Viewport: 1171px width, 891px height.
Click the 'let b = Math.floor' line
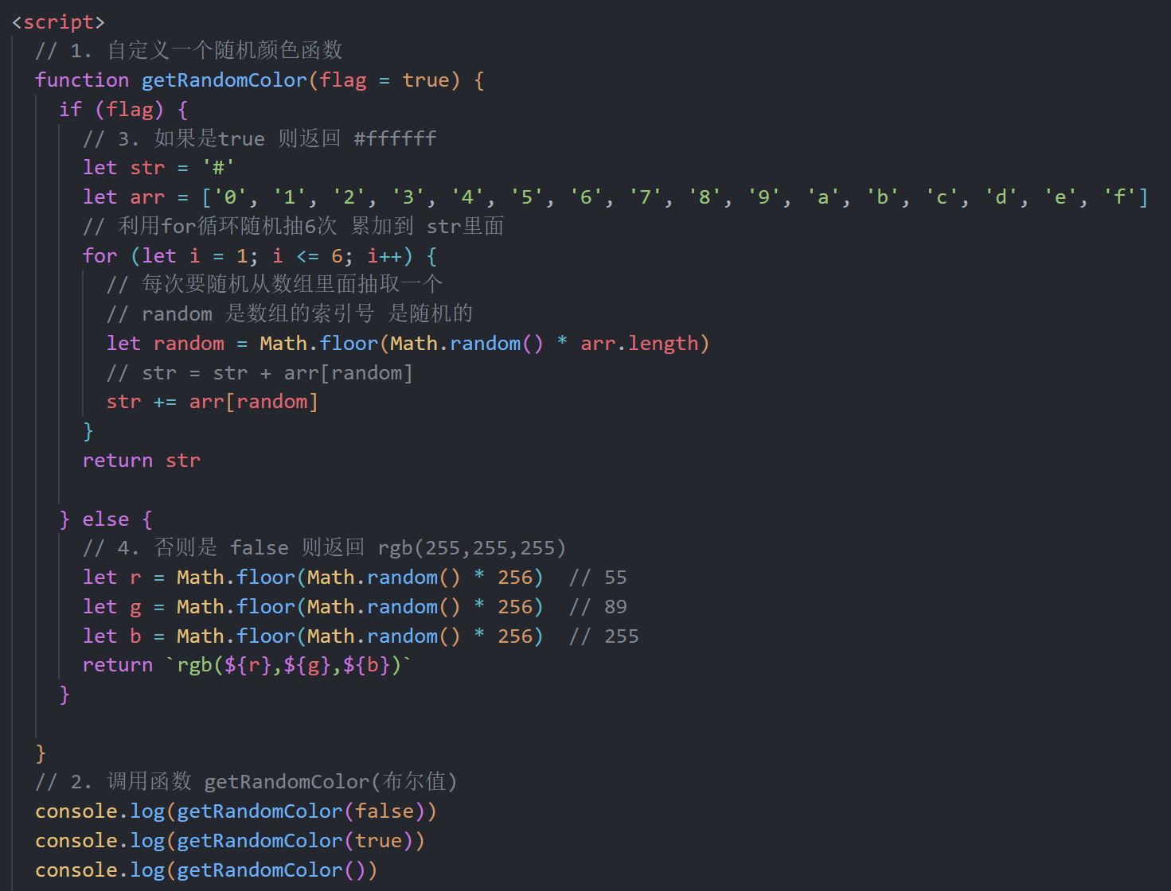pyautogui.click(x=313, y=636)
